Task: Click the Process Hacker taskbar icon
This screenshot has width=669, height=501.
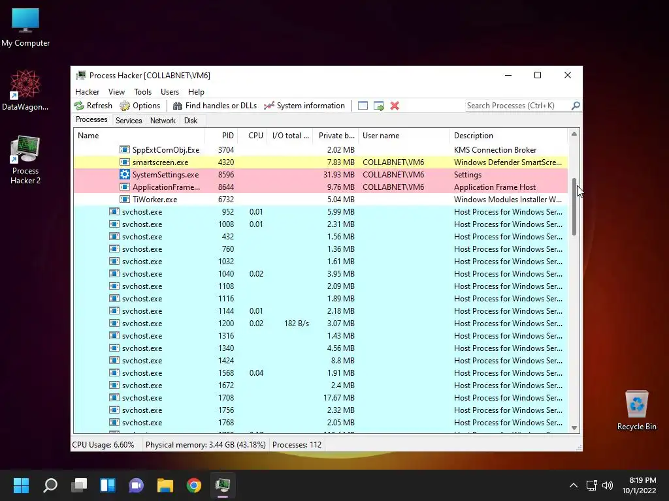Action: click(223, 485)
